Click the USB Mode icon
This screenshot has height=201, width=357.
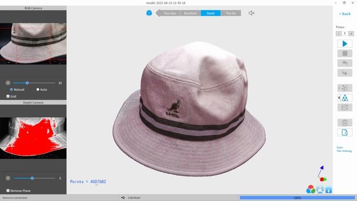123,198
